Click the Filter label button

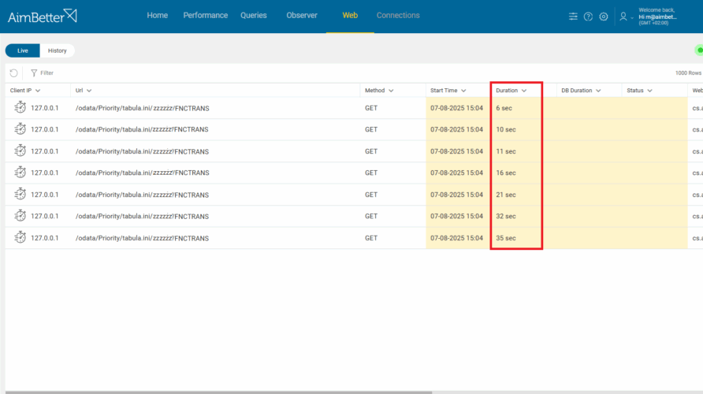click(x=46, y=72)
